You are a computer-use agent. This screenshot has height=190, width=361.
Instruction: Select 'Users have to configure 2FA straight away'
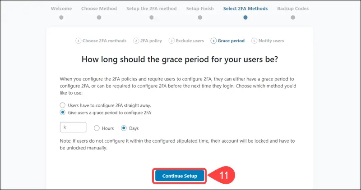[63, 105]
